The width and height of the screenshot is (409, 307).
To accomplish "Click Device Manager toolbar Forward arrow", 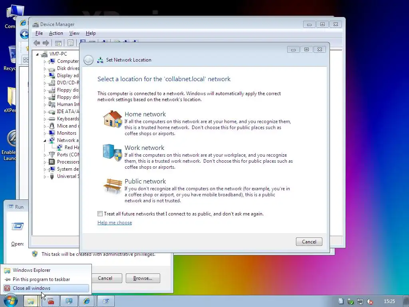I will (46, 43).
